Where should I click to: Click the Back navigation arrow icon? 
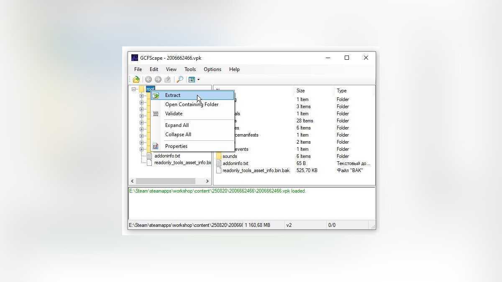148,79
